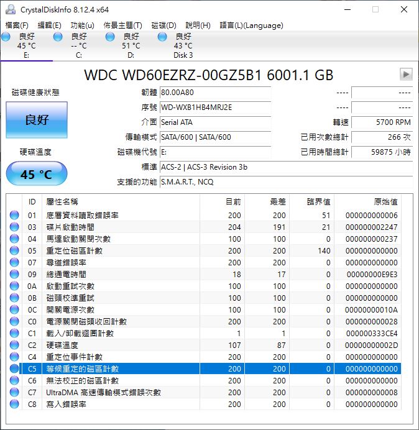This screenshot has width=419, height=430.
Task: Click the Serial ATA interface field
Action: (215, 122)
